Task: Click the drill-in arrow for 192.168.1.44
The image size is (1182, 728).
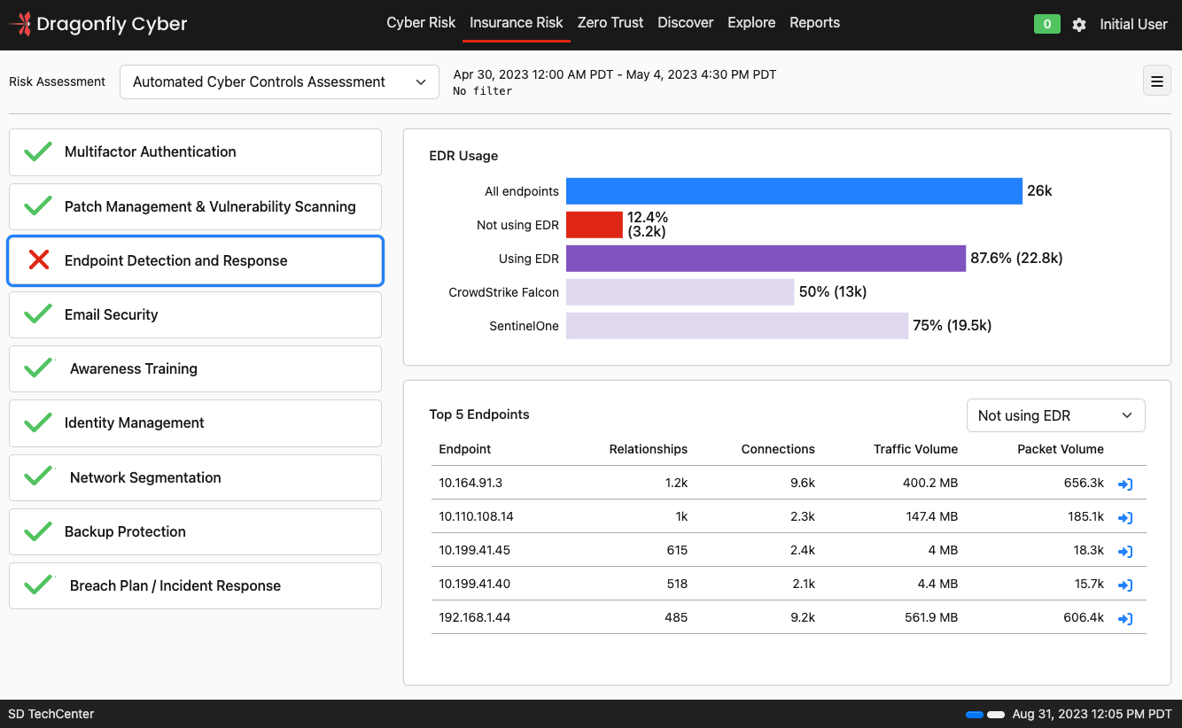Action: (1125, 618)
